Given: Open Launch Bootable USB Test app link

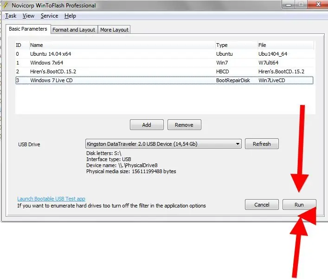Looking at the screenshot, I should tap(51, 199).
